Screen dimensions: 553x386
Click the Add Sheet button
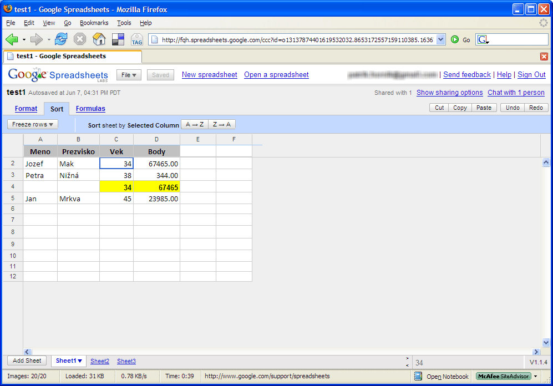coord(27,360)
